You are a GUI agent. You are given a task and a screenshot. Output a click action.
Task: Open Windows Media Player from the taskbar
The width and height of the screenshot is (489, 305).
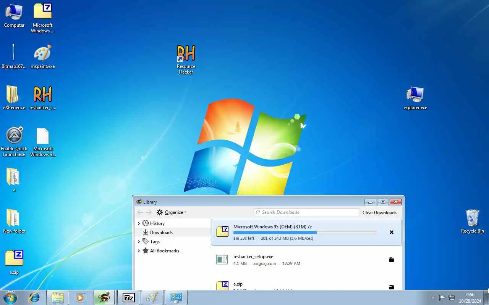pos(81,297)
